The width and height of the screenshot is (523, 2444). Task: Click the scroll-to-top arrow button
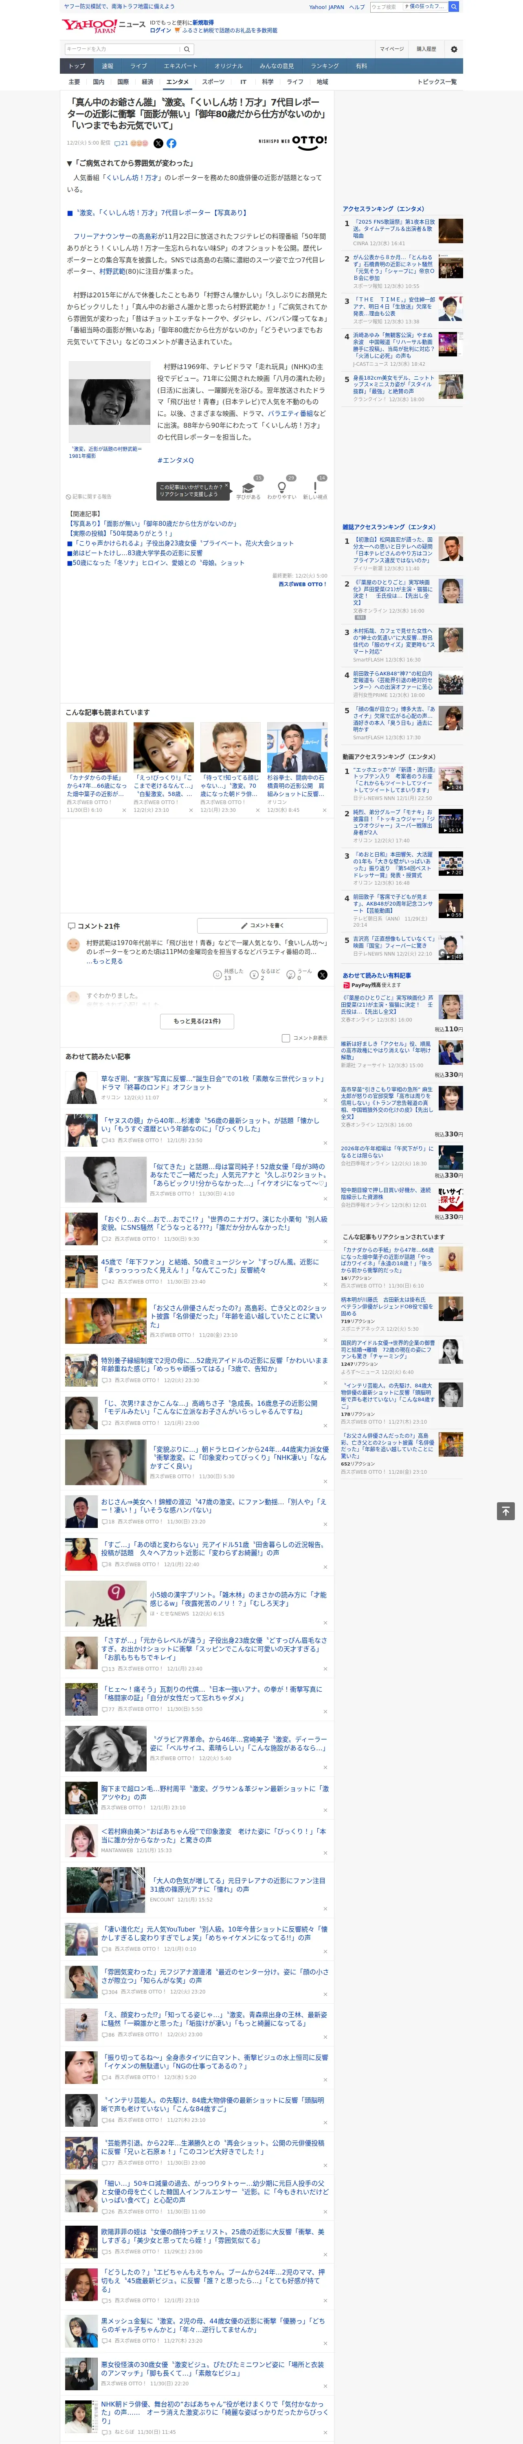click(x=506, y=1510)
